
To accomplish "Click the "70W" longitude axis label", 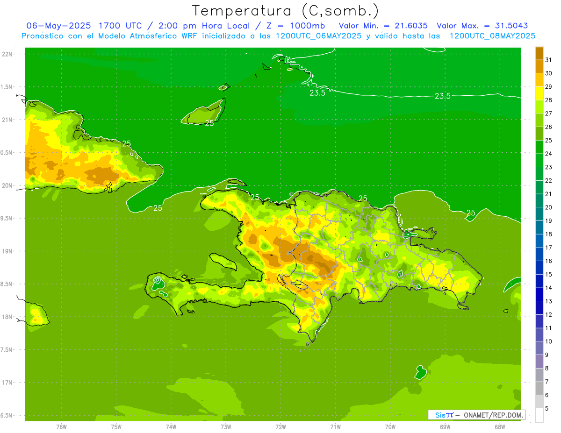I will [390, 427].
